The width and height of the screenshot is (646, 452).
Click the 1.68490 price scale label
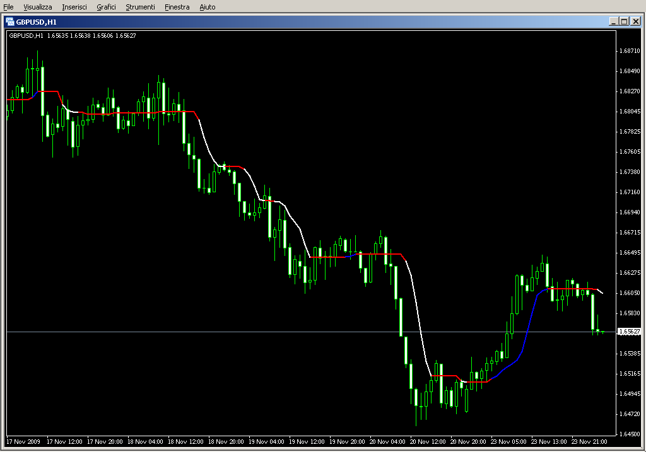[x=630, y=71]
